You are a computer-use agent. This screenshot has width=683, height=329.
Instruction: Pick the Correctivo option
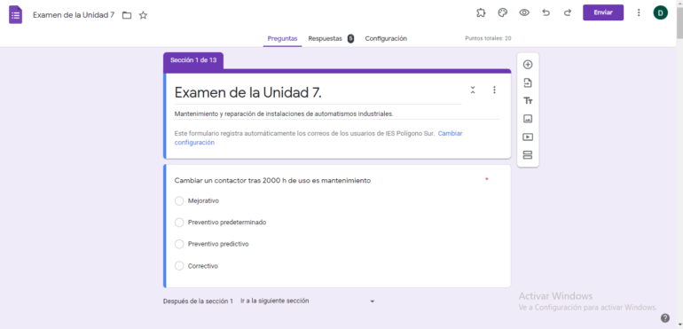point(179,265)
